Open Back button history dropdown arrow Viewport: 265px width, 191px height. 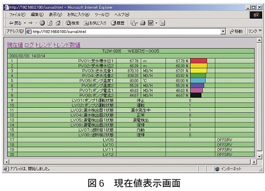[25, 23]
